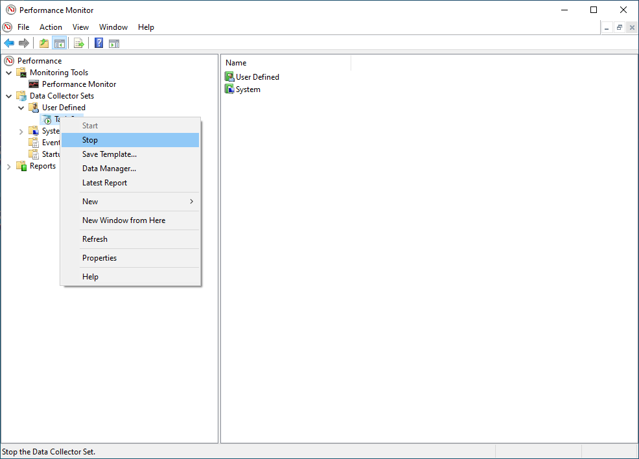Open Data Manager from the context menu
The width and height of the screenshot is (639, 459).
click(108, 168)
